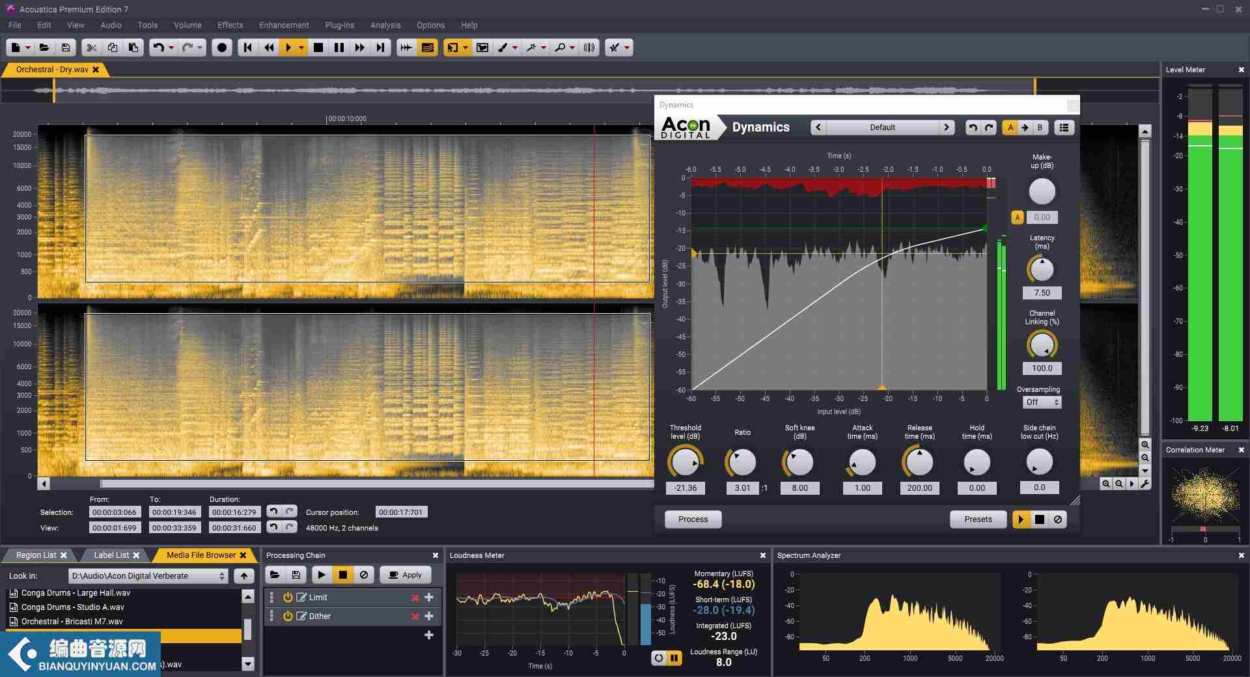Viewport: 1250px width, 677px height.
Task: Adjust the Ratio knob
Action: click(x=742, y=462)
